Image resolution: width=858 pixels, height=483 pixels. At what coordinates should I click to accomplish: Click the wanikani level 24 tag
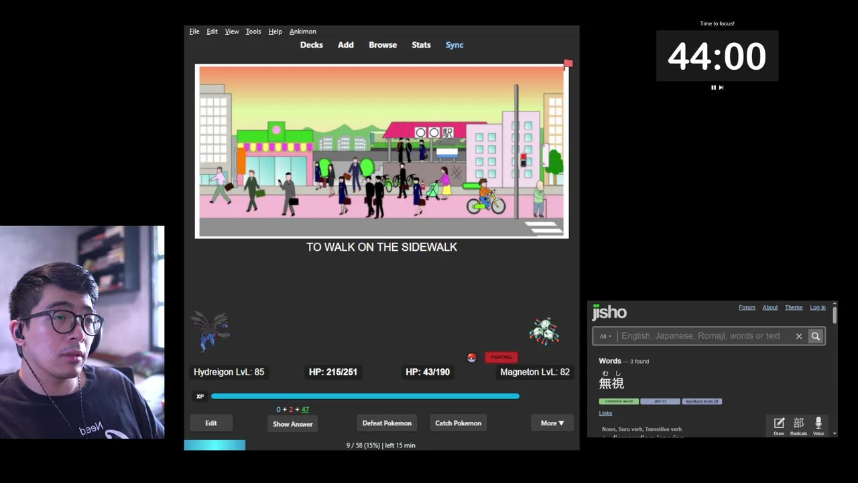[702, 401]
